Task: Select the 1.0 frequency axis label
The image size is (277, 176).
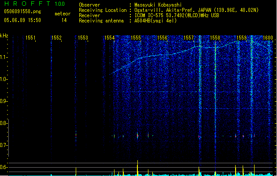Action: (x=4, y=79)
